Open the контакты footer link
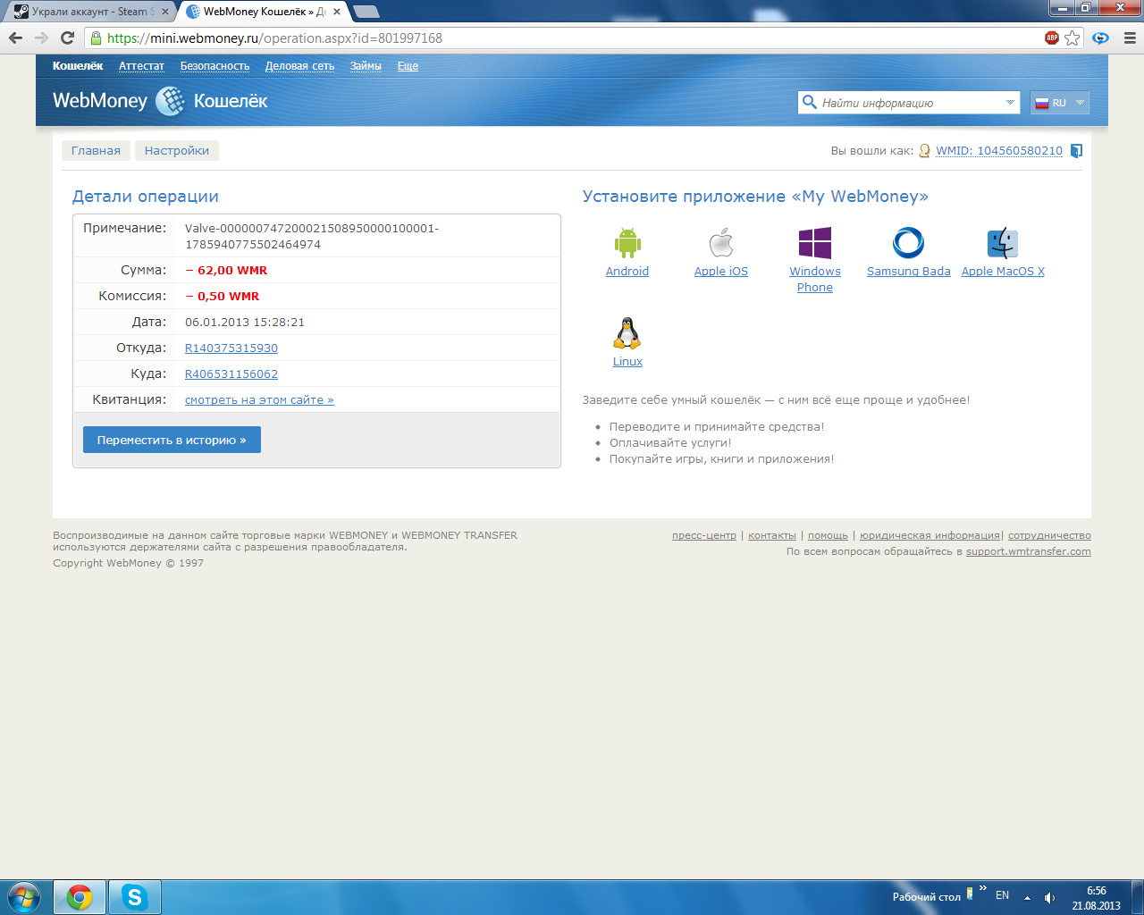1144x915 pixels. pyautogui.click(x=772, y=535)
